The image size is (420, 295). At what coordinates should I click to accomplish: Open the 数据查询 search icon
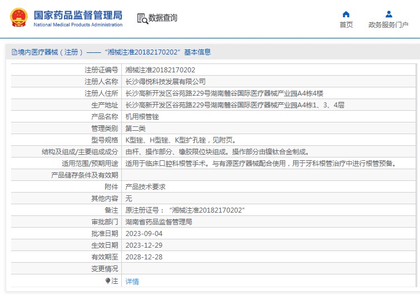click(x=142, y=18)
